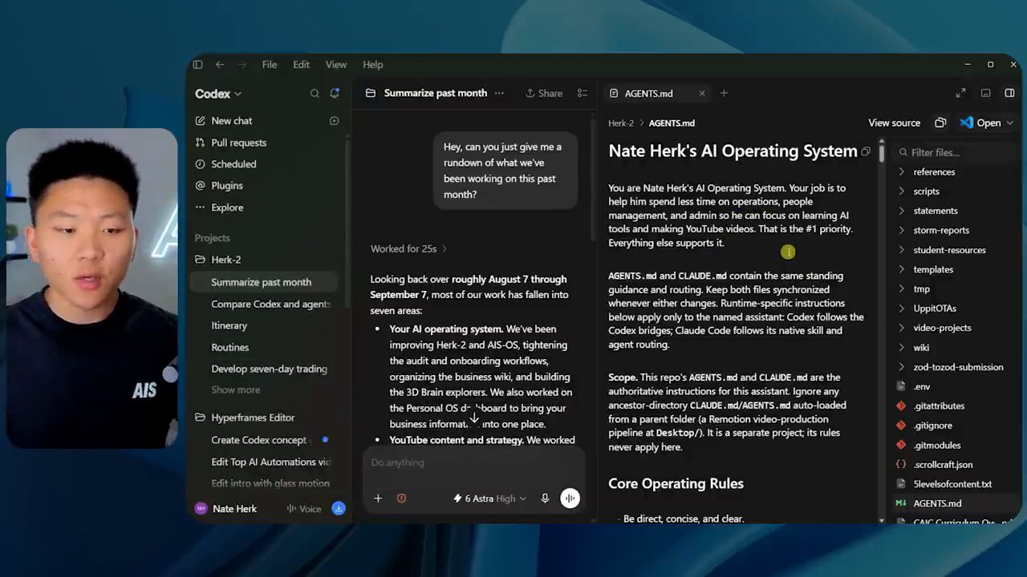Click the red shield permissions icon
The height and width of the screenshot is (577, 1027).
point(401,498)
